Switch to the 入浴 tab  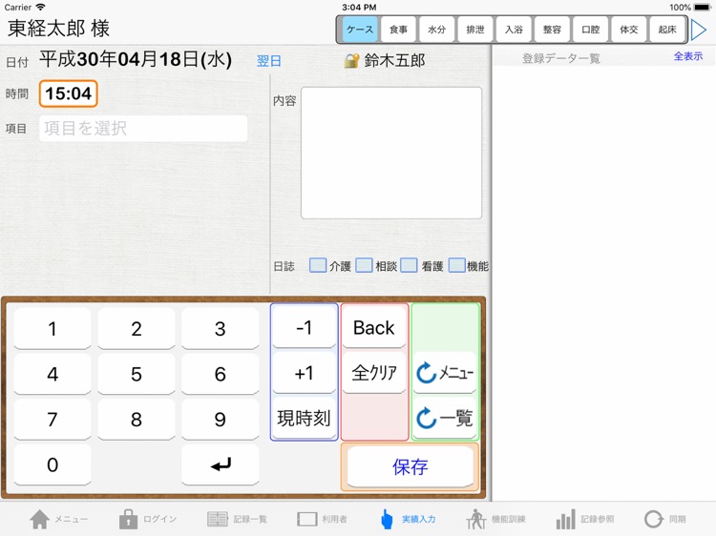(x=514, y=30)
